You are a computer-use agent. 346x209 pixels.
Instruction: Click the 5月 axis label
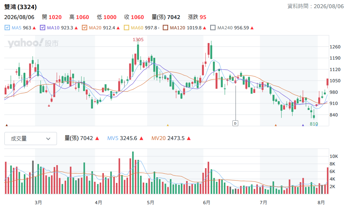point(150,202)
